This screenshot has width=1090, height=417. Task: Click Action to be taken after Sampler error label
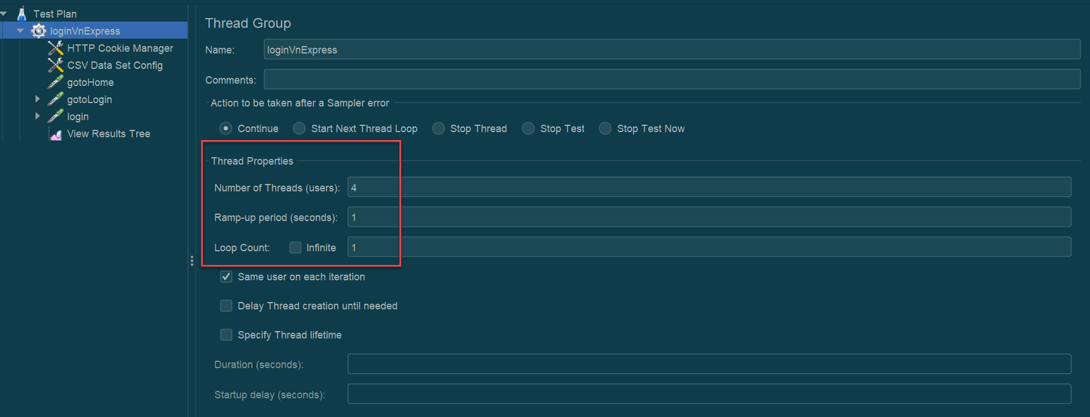(300, 103)
